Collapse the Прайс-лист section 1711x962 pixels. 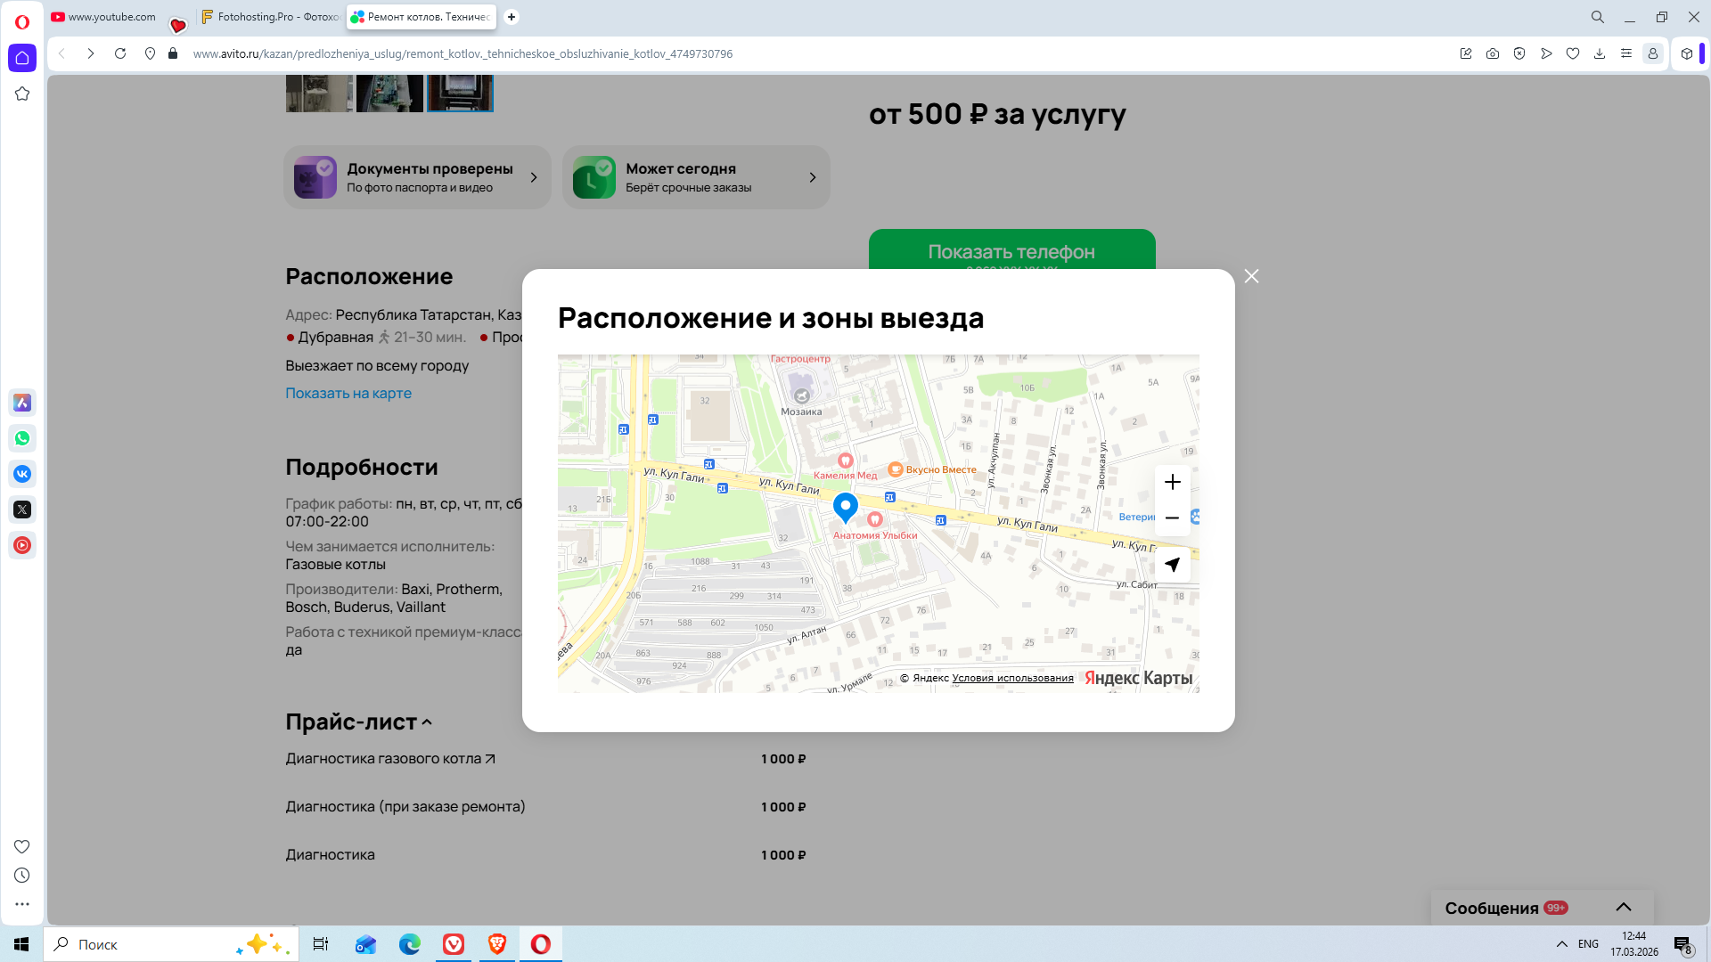tap(426, 723)
